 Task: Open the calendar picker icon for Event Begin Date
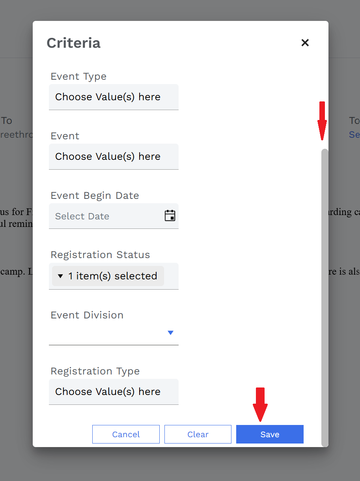[x=170, y=215]
